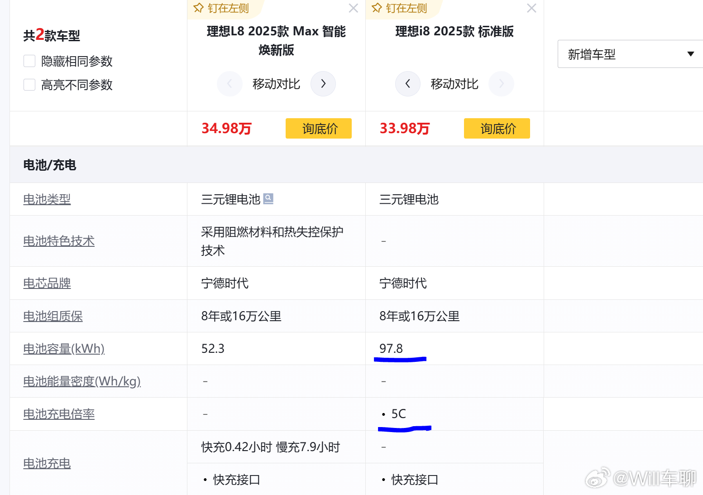Click 移动对比 label under 理想i8

(454, 84)
